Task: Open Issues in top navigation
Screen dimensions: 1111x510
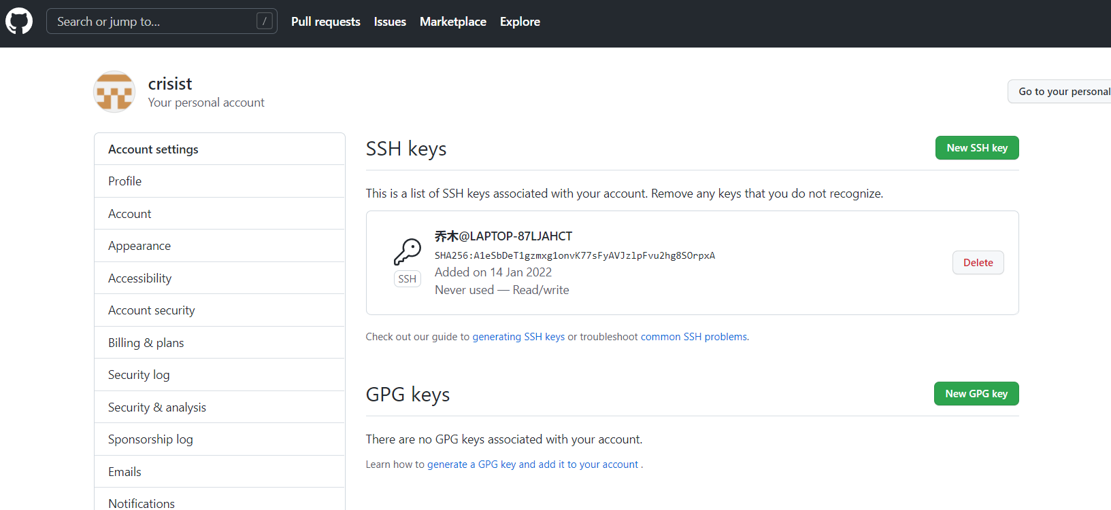Action: coord(390,22)
